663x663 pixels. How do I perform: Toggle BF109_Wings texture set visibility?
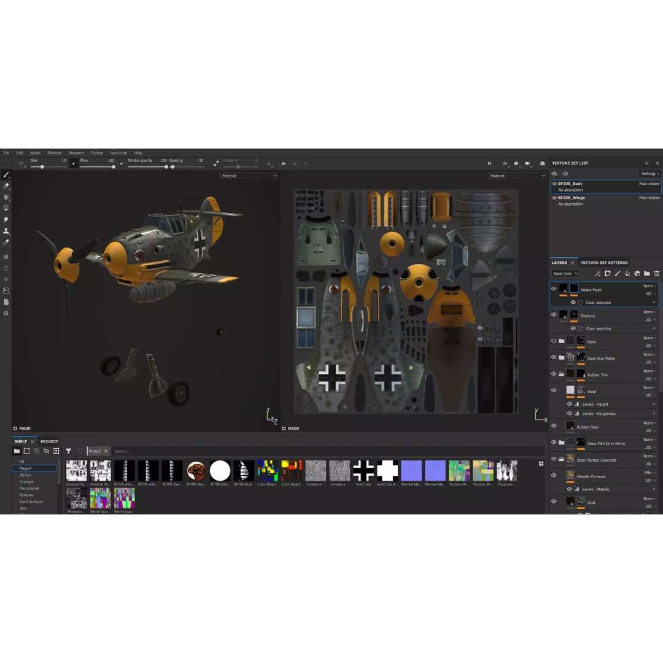pos(554,198)
